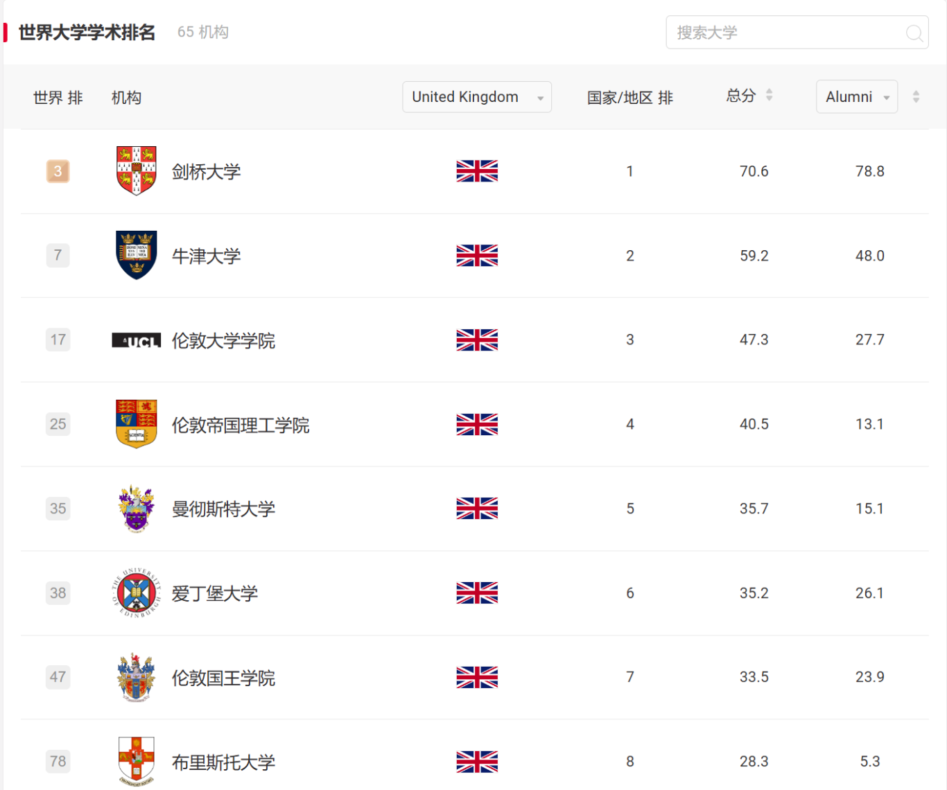Click total score 33.5
Image resolution: width=947 pixels, height=790 pixels.
coord(754,677)
